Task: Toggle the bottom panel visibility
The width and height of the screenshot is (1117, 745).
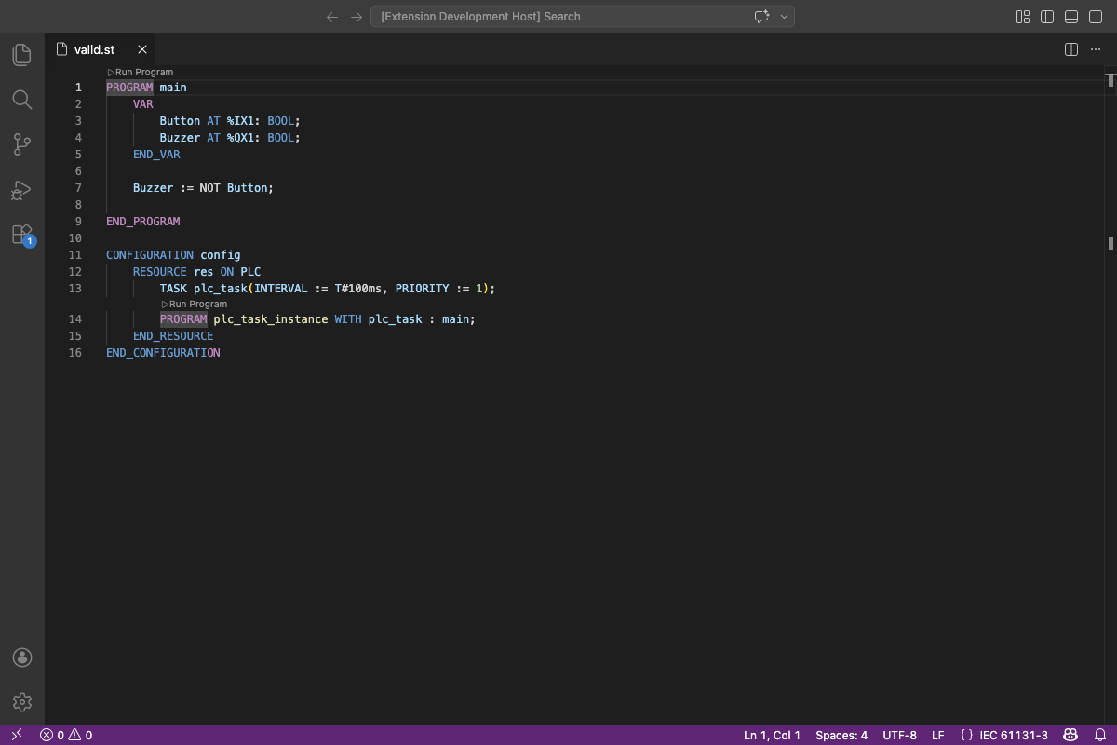Action: 1070,16
